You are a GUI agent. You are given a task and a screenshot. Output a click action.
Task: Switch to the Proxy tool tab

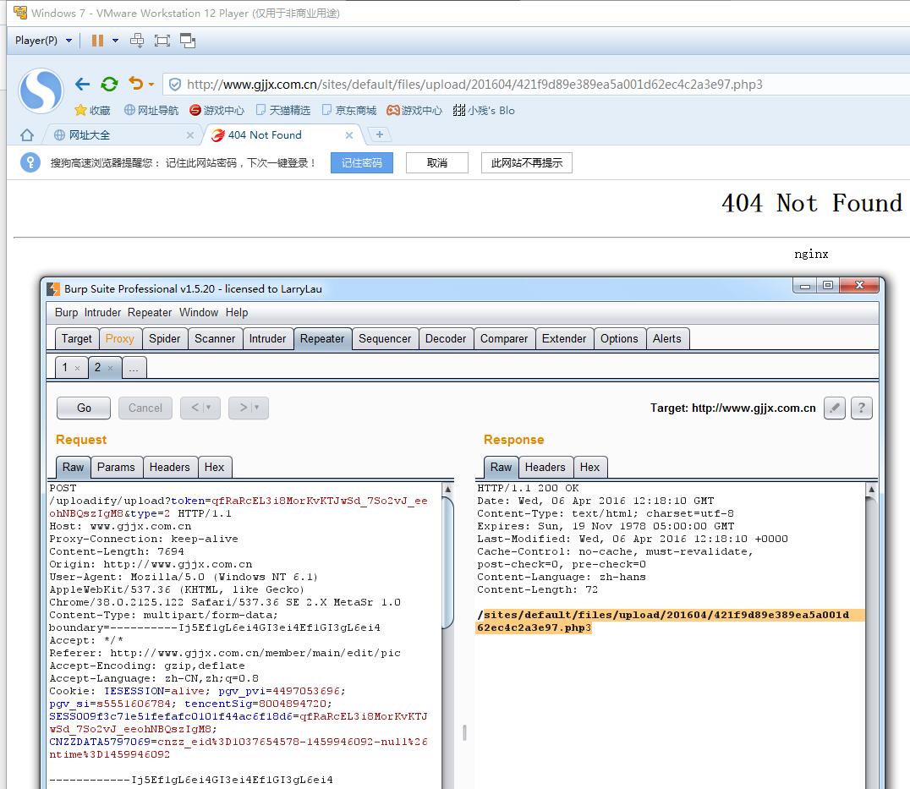(119, 339)
